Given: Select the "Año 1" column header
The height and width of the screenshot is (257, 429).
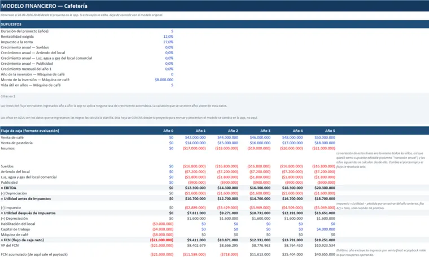Looking at the screenshot, I should 200,131.
